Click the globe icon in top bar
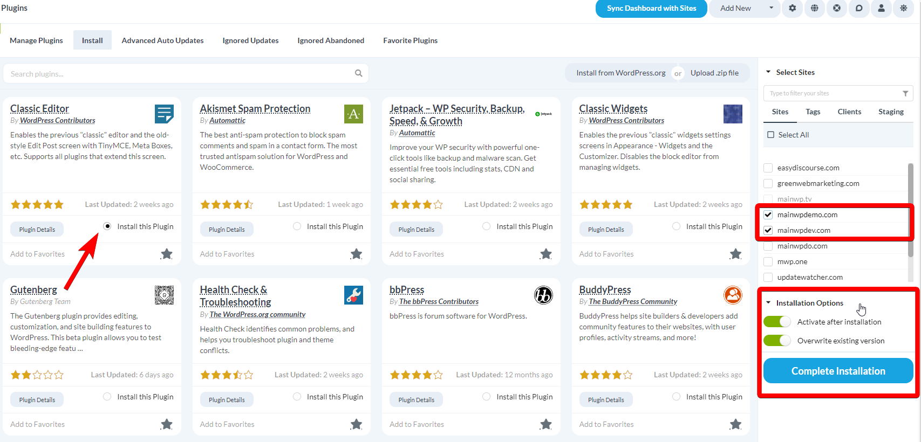921x442 pixels. [x=815, y=8]
